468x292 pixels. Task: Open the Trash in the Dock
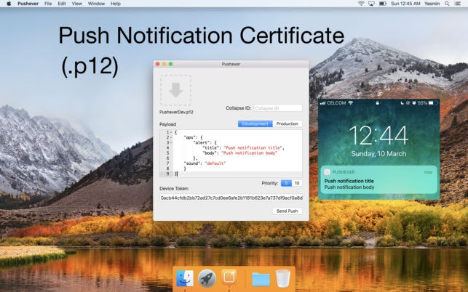click(x=283, y=279)
